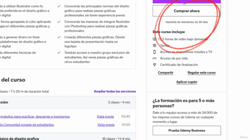The image size is (250, 140).
Task: Click the text 7 h 20 m de duración total
Action: pos(30,91)
